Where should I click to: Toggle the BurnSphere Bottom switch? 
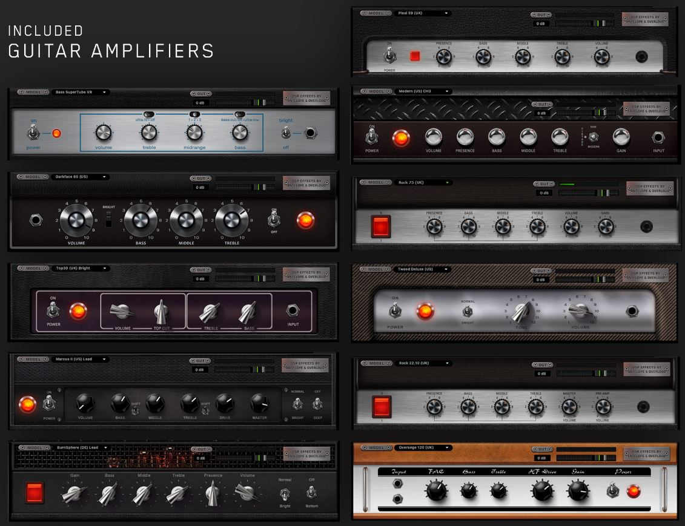click(311, 493)
